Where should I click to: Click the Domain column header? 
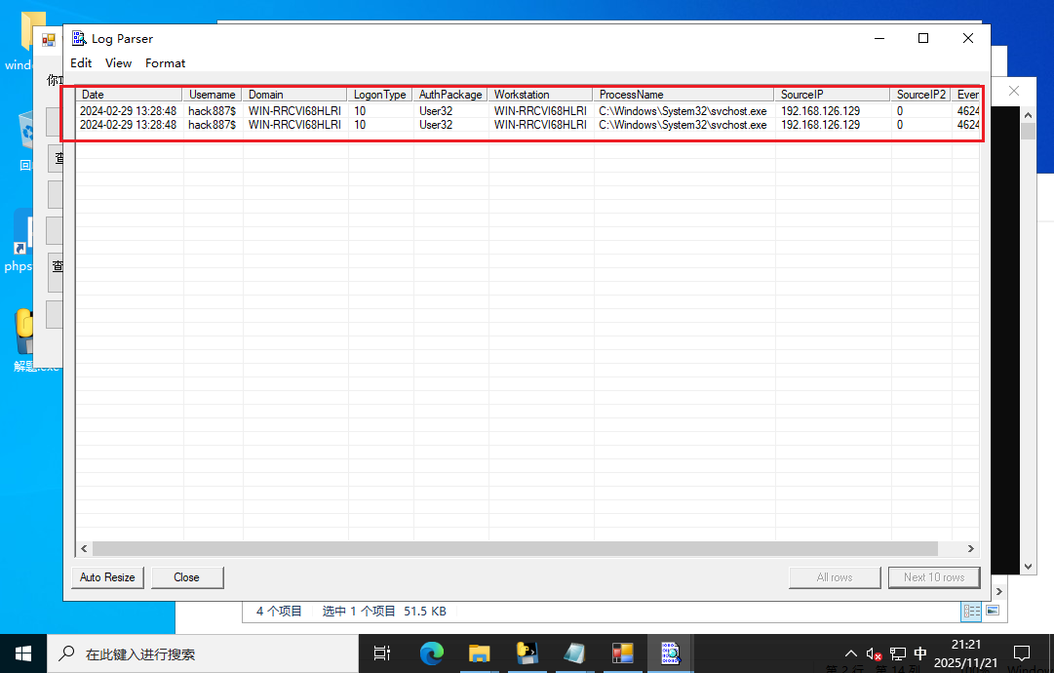coord(294,95)
